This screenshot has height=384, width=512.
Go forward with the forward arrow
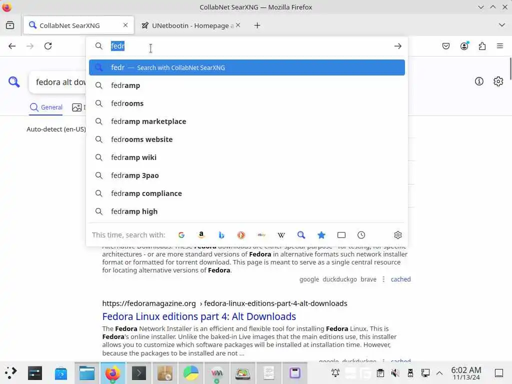click(x=30, y=46)
